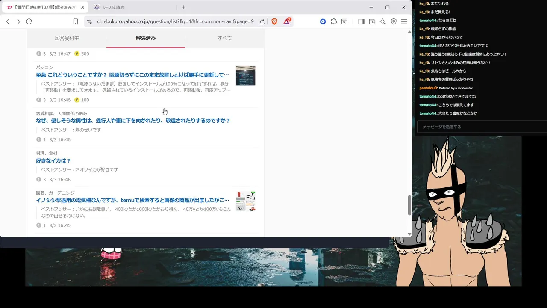
Task: Click chat message まだ舞える!
Action: (440, 12)
